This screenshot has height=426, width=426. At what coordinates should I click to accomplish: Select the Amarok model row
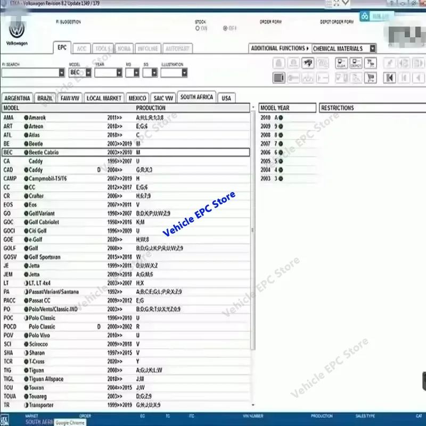pyautogui.click(x=126, y=118)
